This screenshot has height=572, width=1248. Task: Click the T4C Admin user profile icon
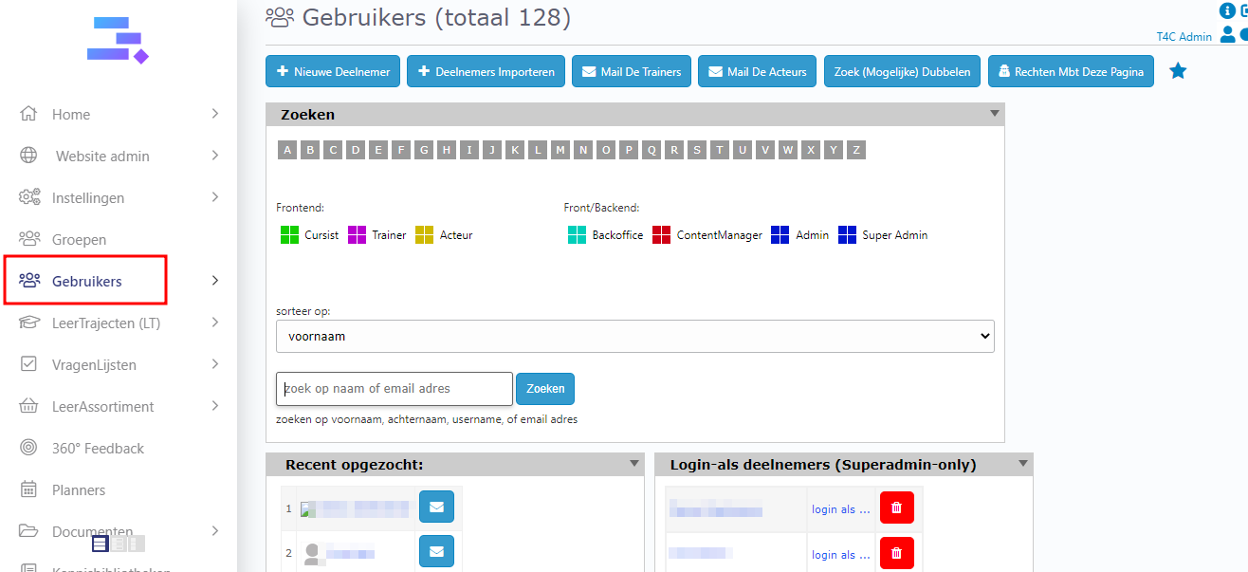[1227, 35]
